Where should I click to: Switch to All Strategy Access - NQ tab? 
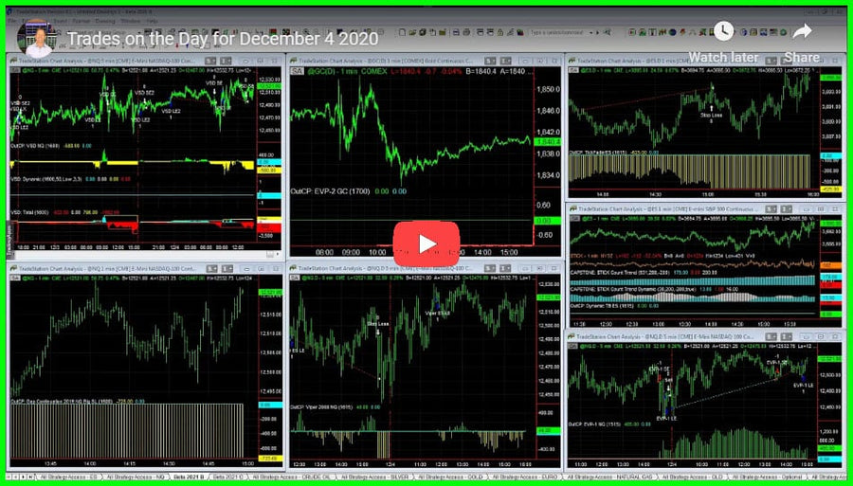[x=134, y=477]
